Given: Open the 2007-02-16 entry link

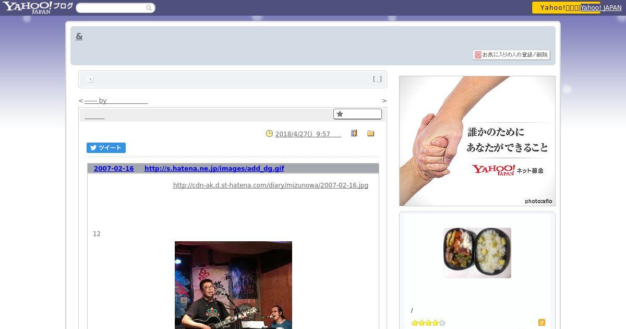Looking at the screenshot, I should 114,169.
